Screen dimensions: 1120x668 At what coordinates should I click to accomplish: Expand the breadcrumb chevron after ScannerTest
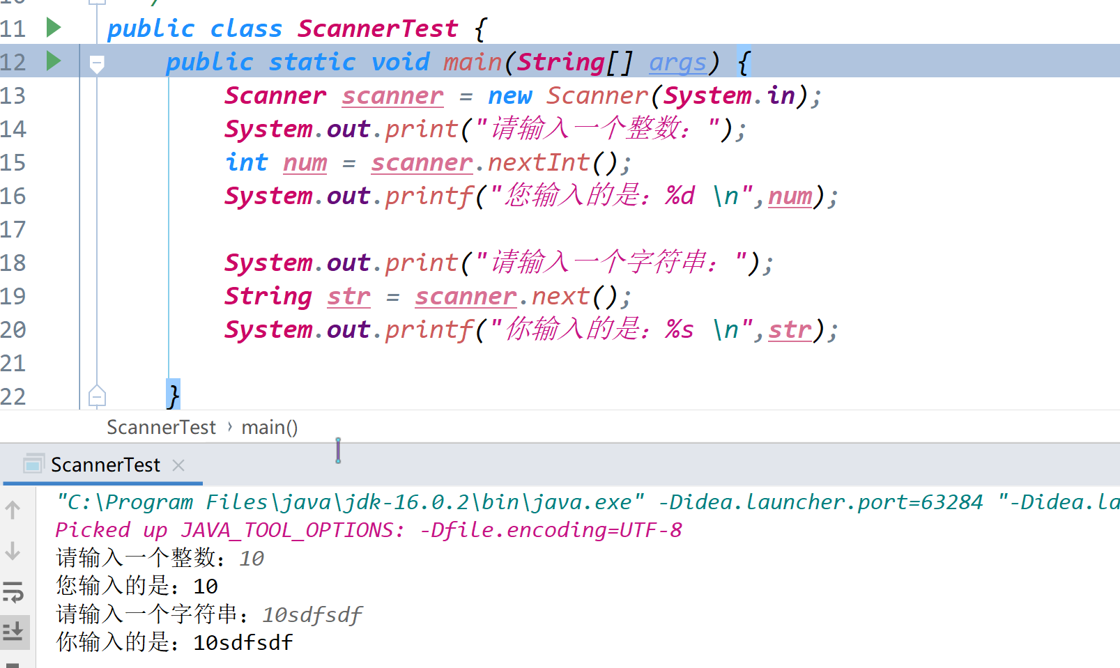(229, 427)
